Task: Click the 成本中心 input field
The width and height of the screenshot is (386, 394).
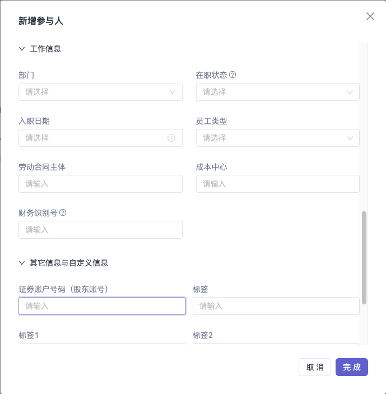Action: click(278, 184)
